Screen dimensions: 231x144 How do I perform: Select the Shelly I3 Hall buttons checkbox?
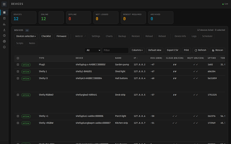pyautogui.click(x=18, y=79)
